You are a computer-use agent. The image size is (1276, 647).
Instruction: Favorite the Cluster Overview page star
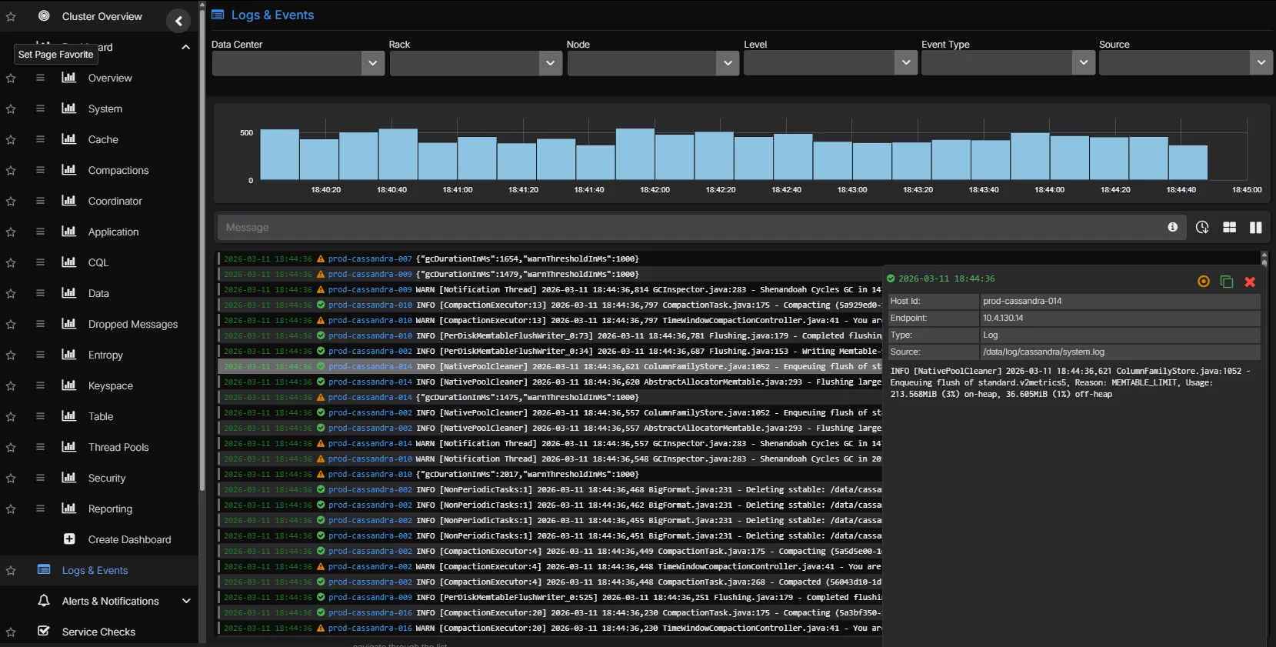[11, 16]
